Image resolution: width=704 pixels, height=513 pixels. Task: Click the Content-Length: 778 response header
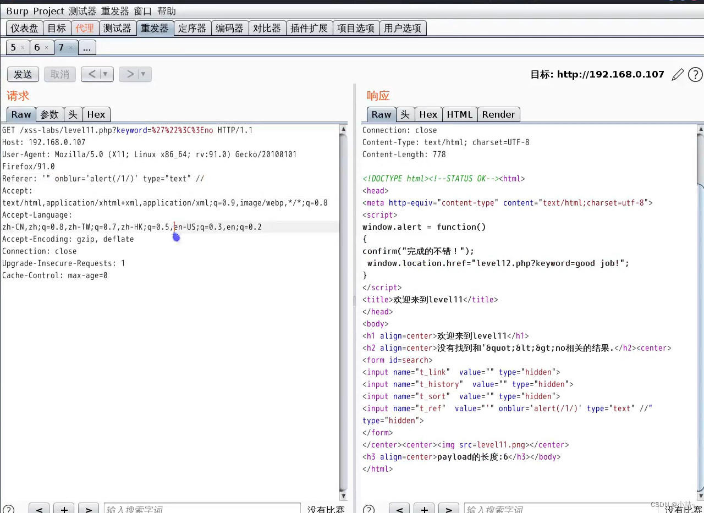coord(404,155)
